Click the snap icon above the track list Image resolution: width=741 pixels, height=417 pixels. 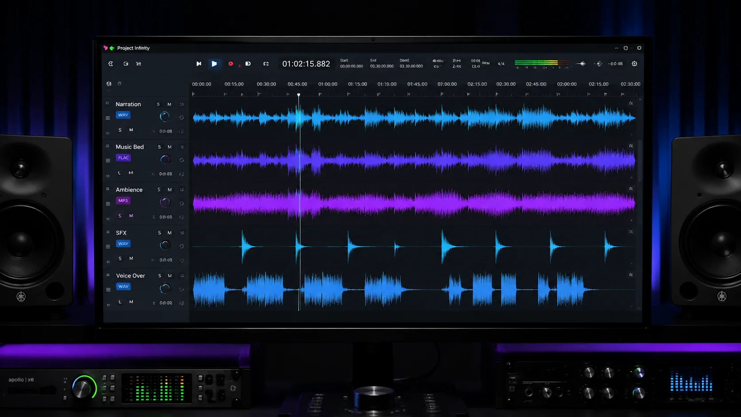109,84
